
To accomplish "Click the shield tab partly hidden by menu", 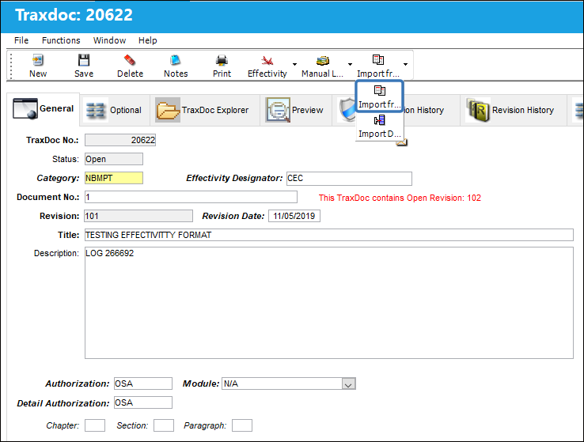I will click(x=347, y=110).
